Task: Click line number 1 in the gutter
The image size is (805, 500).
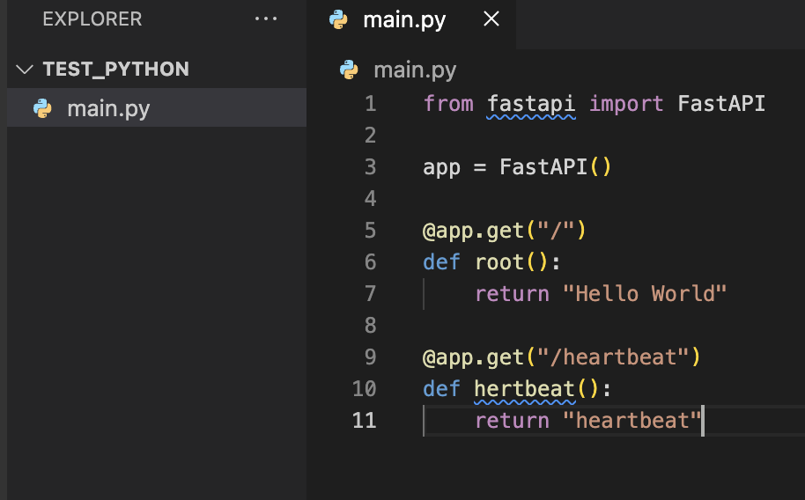Action: click(371, 104)
